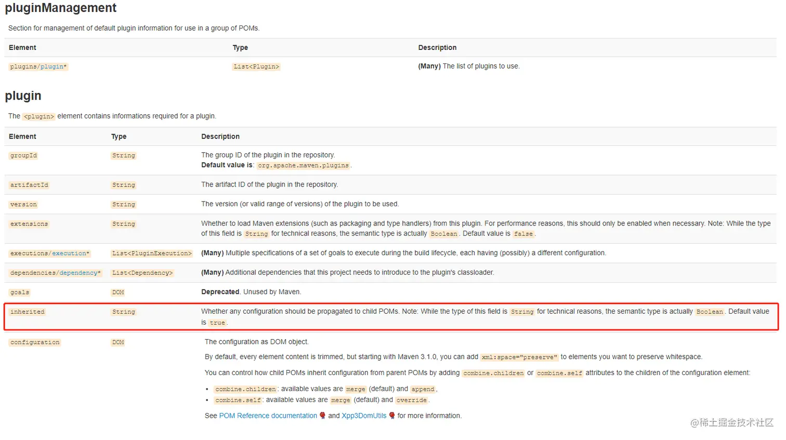Click the external link icon after POM Reference documentation
Image resolution: width=786 pixels, height=440 pixels.
point(322,416)
